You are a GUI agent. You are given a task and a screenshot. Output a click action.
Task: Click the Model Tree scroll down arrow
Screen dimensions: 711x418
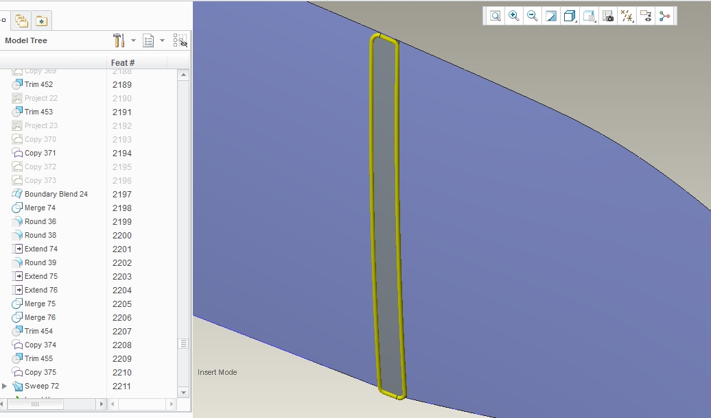pyautogui.click(x=183, y=393)
